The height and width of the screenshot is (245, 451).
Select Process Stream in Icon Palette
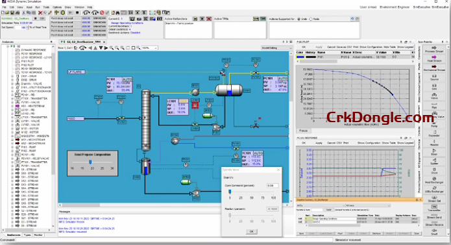434,49
